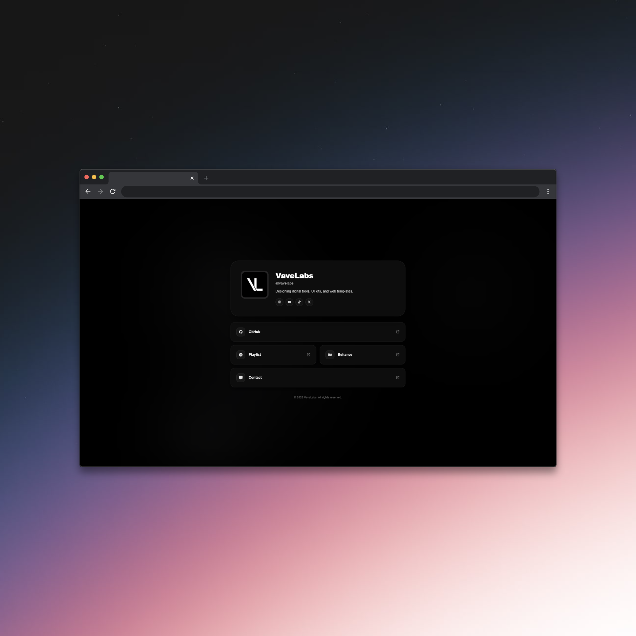Click the VaveLabs profile heading
636x636 pixels.
(x=294, y=275)
